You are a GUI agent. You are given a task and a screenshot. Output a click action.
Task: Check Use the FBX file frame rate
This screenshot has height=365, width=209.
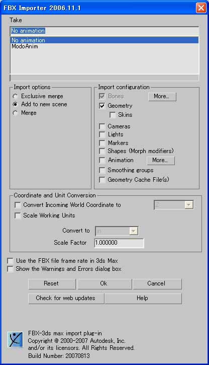click(11, 261)
